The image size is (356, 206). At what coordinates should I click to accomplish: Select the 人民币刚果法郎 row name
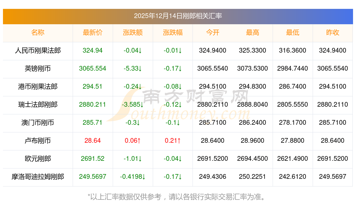(38, 51)
